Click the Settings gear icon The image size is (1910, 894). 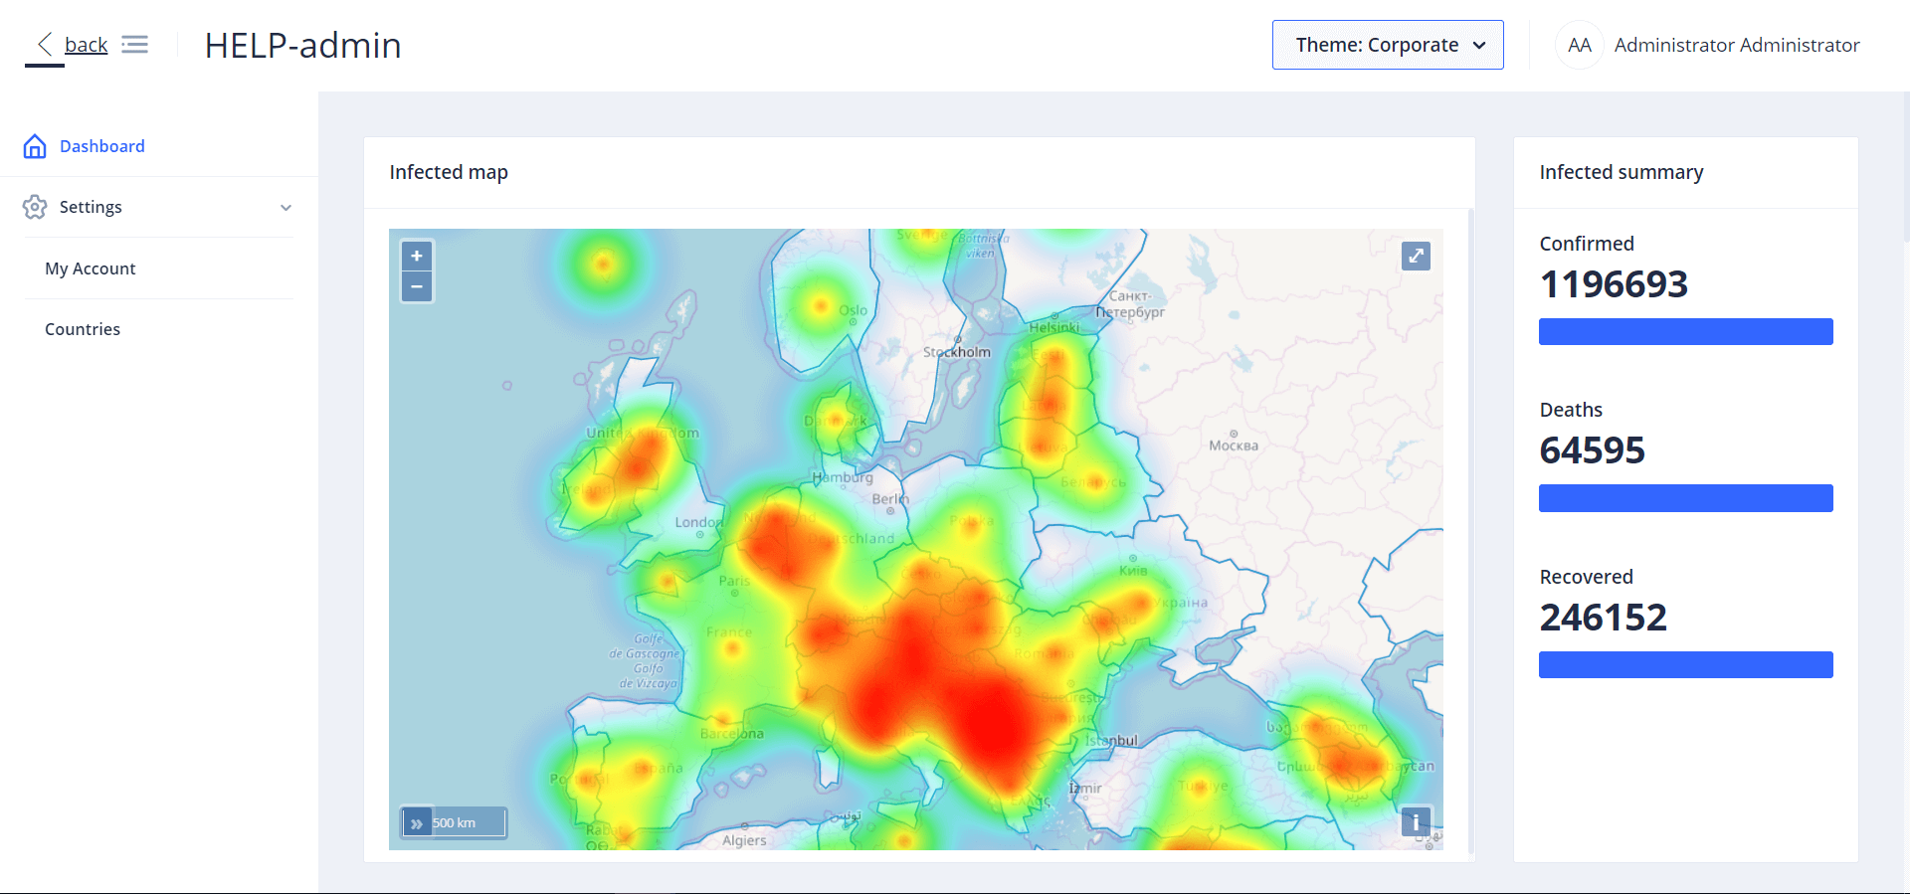(35, 207)
